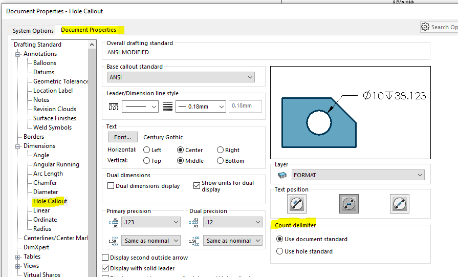Select Weld Symbols item
This screenshot has width=458, height=277.
pos(52,127)
